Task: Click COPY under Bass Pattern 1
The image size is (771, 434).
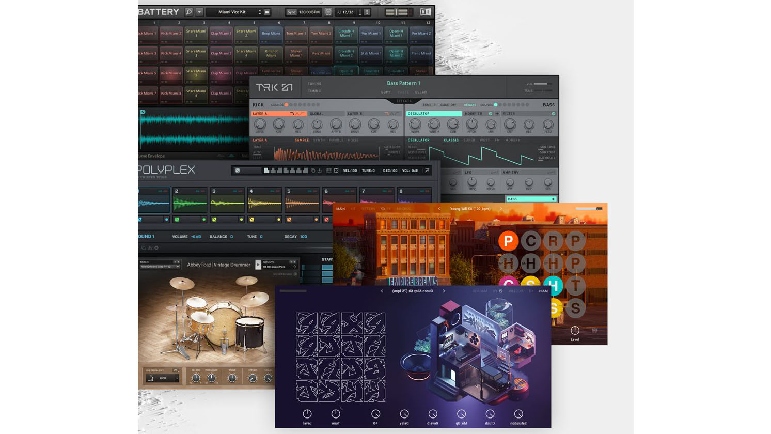Action: (x=386, y=92)
